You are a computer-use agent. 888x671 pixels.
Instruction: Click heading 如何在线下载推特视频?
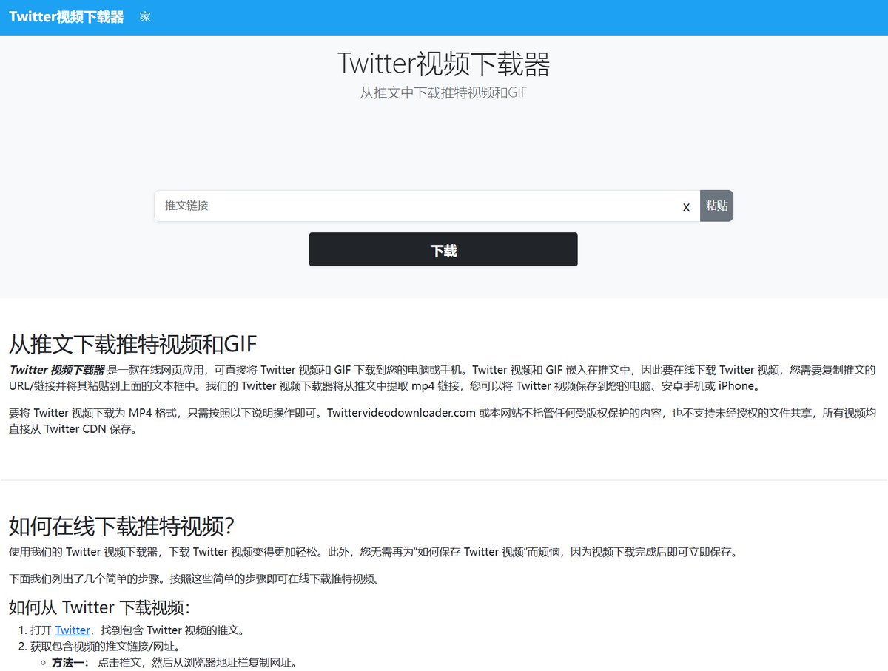121,527
